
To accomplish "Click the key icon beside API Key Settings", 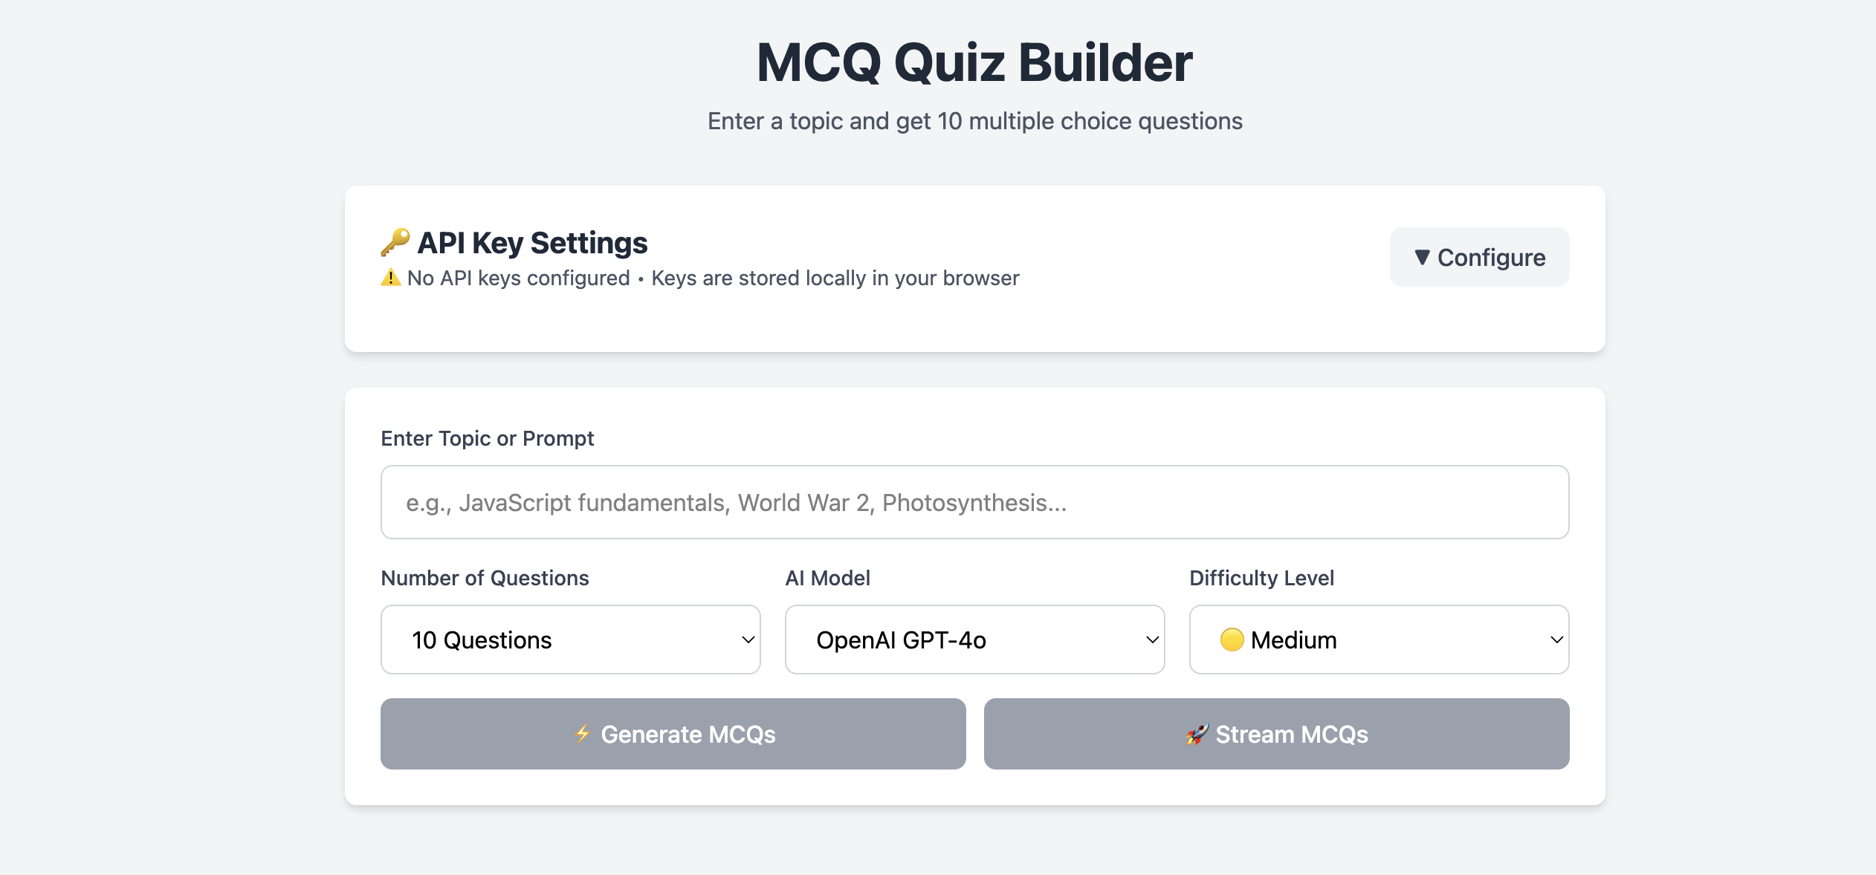I will [x=394, y=241].
